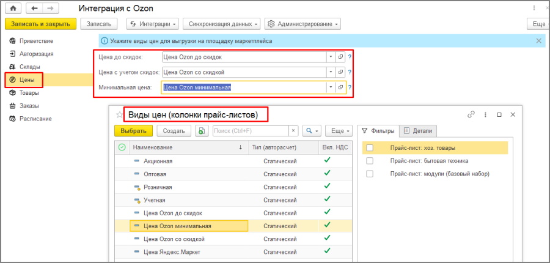Open 'Еще' menu in main toolbar
Image resolution: width=550 pixels, height=263 pixels.
[538, 24]
